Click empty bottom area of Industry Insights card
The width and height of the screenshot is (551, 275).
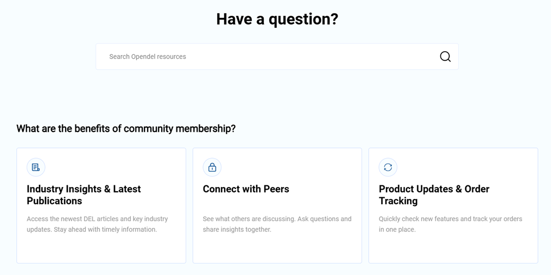point(101,250)
